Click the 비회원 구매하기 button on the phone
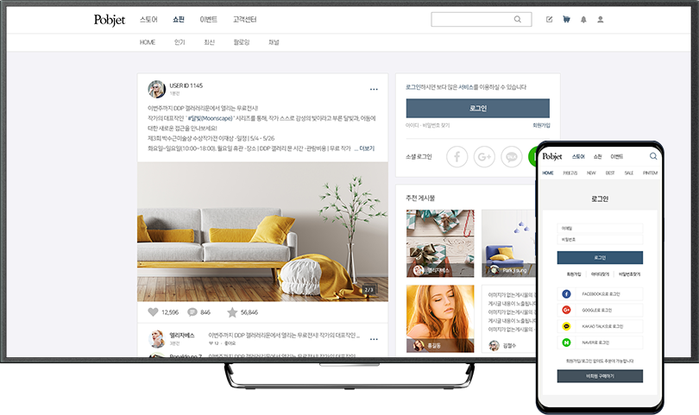This screenshot has width=699, height=415. pyautogui.click(x=600, y=376)
